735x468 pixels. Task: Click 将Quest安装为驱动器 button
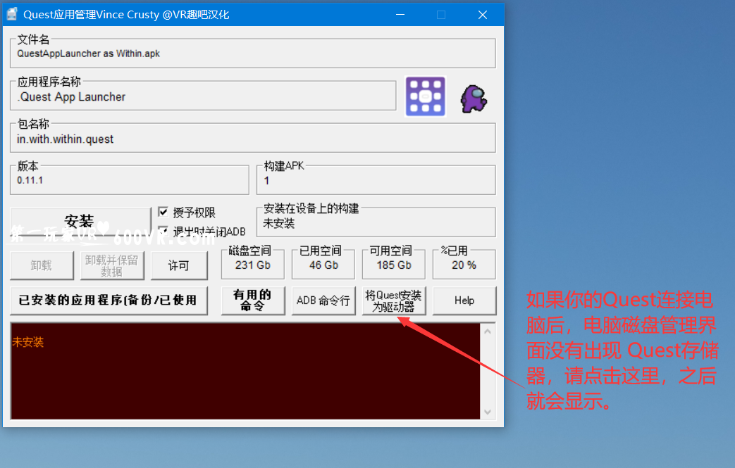click(x=394, y=301)
